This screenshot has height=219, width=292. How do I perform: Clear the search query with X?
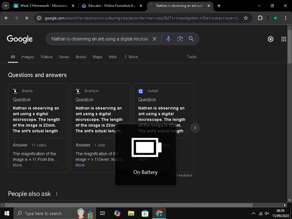[x=155, y=39]
